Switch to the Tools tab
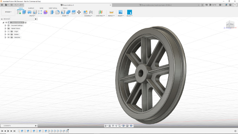The height and width of the screenshot is (134, 238). 65,8
